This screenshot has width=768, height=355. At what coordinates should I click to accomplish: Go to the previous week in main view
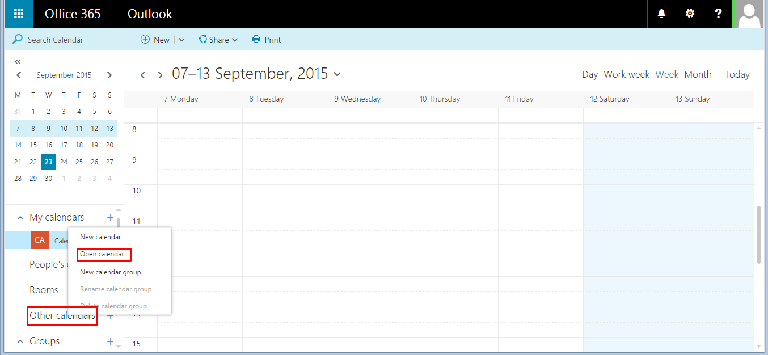tap(143, 74)
